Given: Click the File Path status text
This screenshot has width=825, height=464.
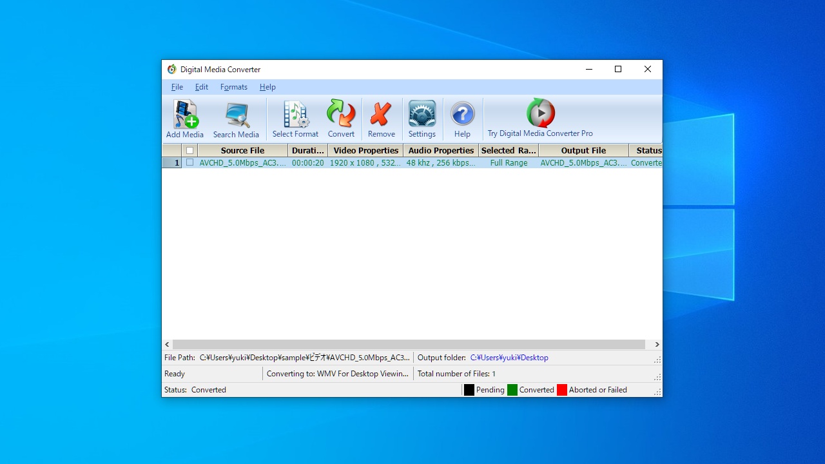Looking at the screenshot, I should [287, 358].
